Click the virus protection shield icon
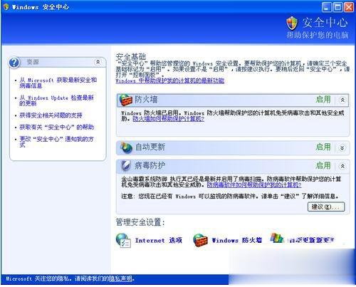The image size is (356, 287). click(125, 166)
